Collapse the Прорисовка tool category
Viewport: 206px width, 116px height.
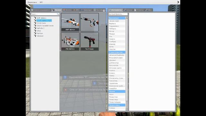pyautogui.click(x=117, y=105)
